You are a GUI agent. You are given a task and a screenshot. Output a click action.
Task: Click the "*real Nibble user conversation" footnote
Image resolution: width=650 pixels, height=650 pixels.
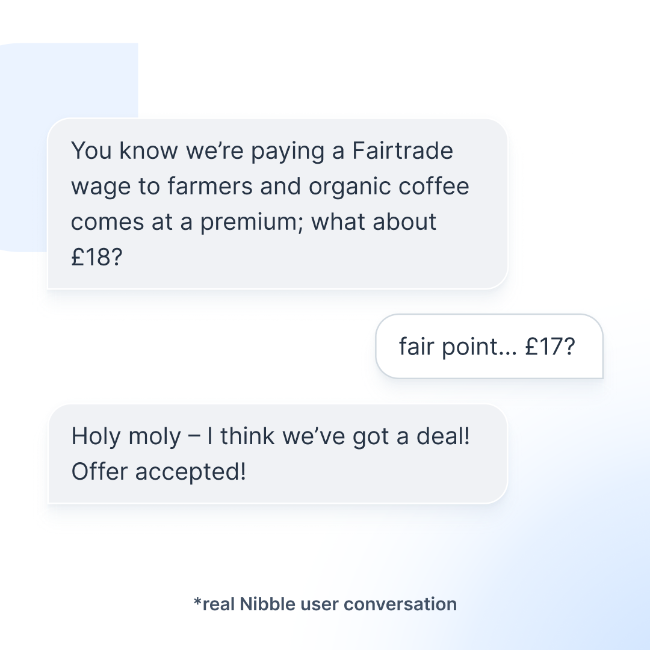[324, 604]
